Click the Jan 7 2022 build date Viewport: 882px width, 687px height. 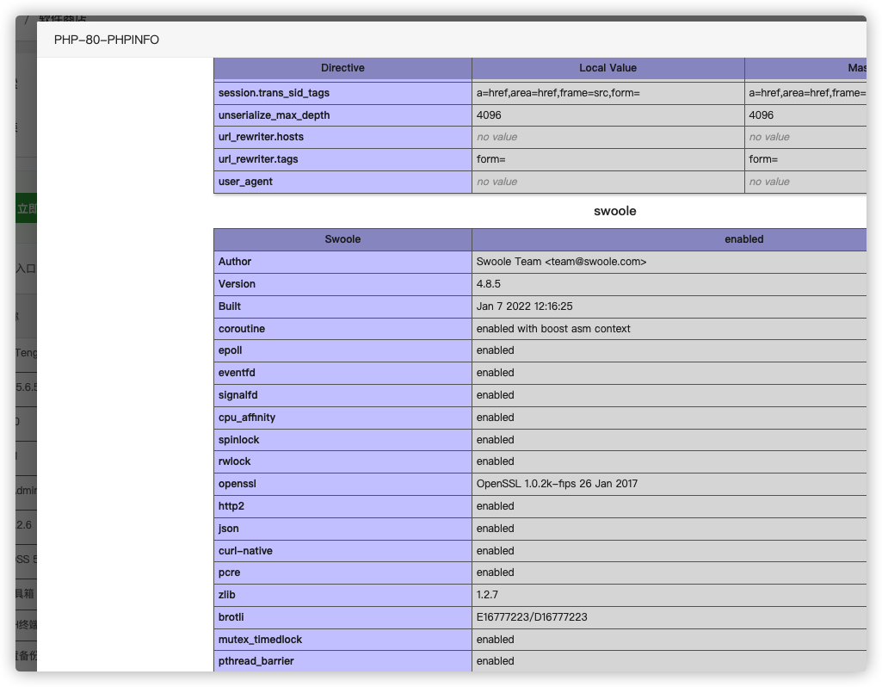(524, 306)
